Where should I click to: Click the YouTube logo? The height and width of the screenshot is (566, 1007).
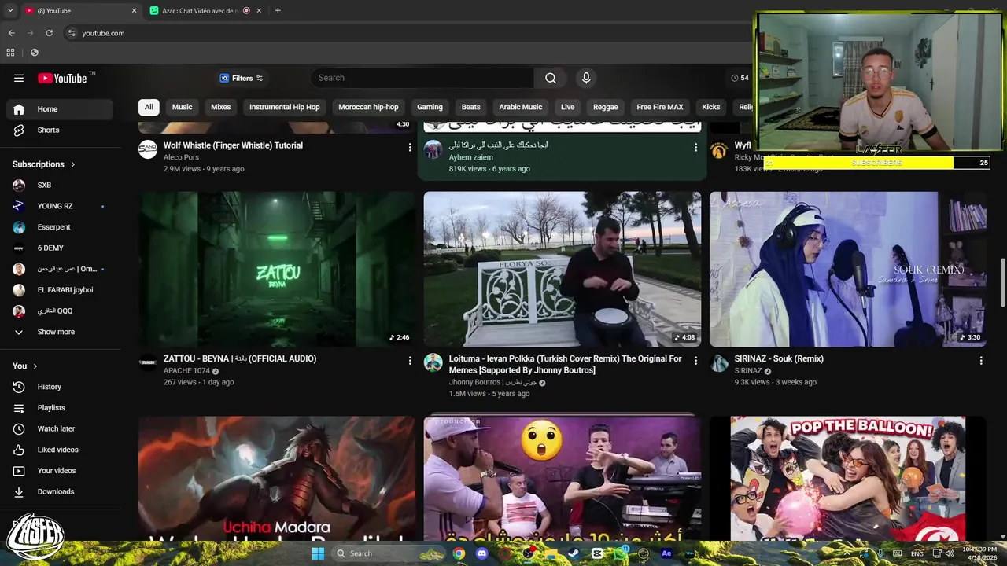(62, 78)
